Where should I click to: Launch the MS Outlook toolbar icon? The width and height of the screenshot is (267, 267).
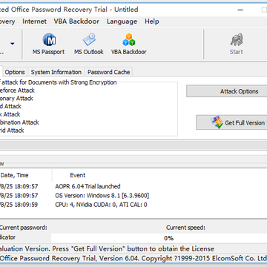tap(89, 39)
